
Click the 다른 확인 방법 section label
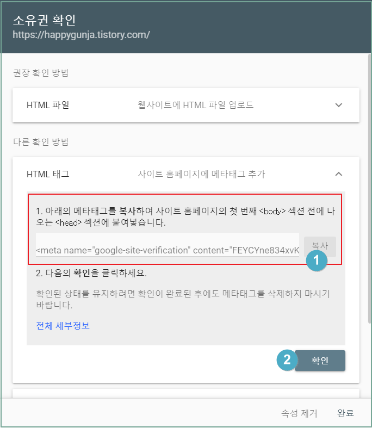(x=41, y=142)
